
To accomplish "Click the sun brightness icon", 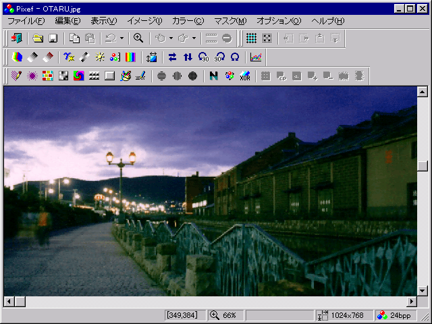I will (100, 57).
